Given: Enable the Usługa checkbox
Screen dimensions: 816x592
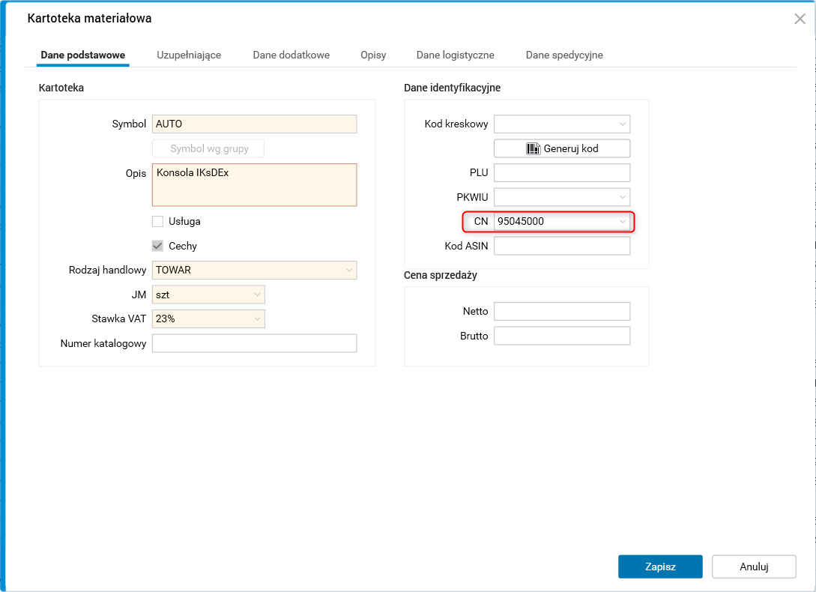Looking at the screenshot, I should coord(157,221).
